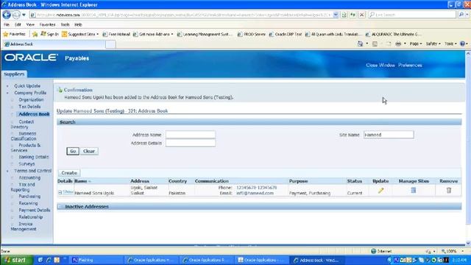Image resolution: width=471 pixels, height=265 pixels.
Task: Click the Favorites star button
Action: (14, 35)
